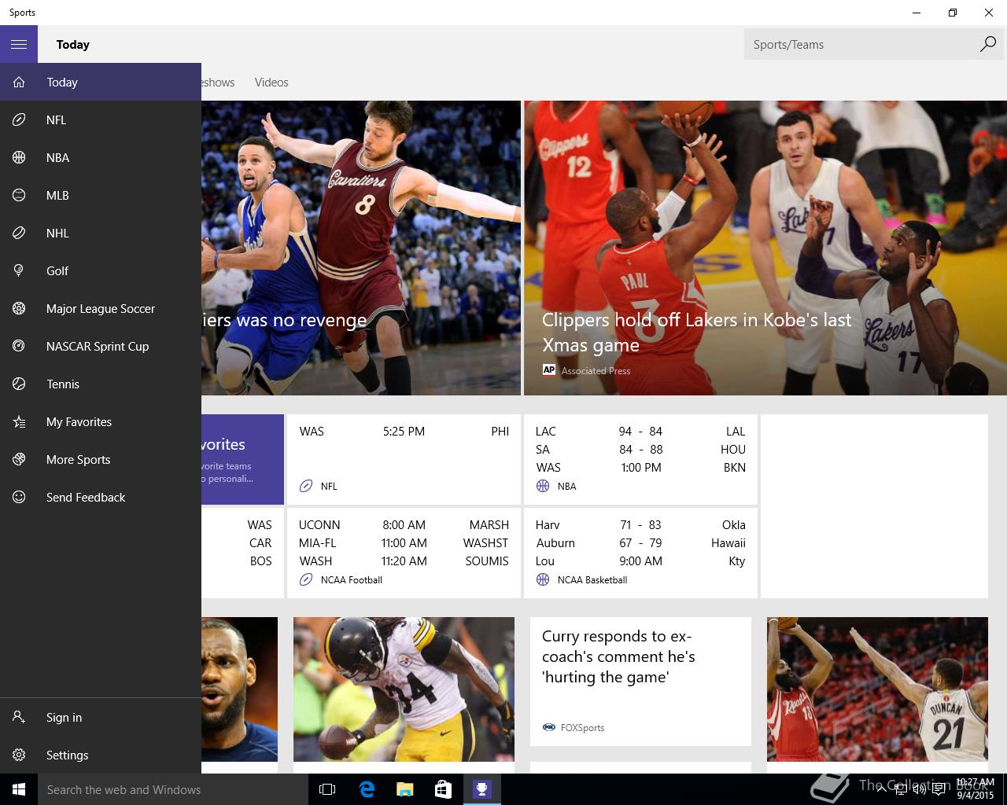Click the FOXSports source label
Image resolution: width=1007 pixels, height=805 pixels.
pyautogui.click(x=582, y=728)
